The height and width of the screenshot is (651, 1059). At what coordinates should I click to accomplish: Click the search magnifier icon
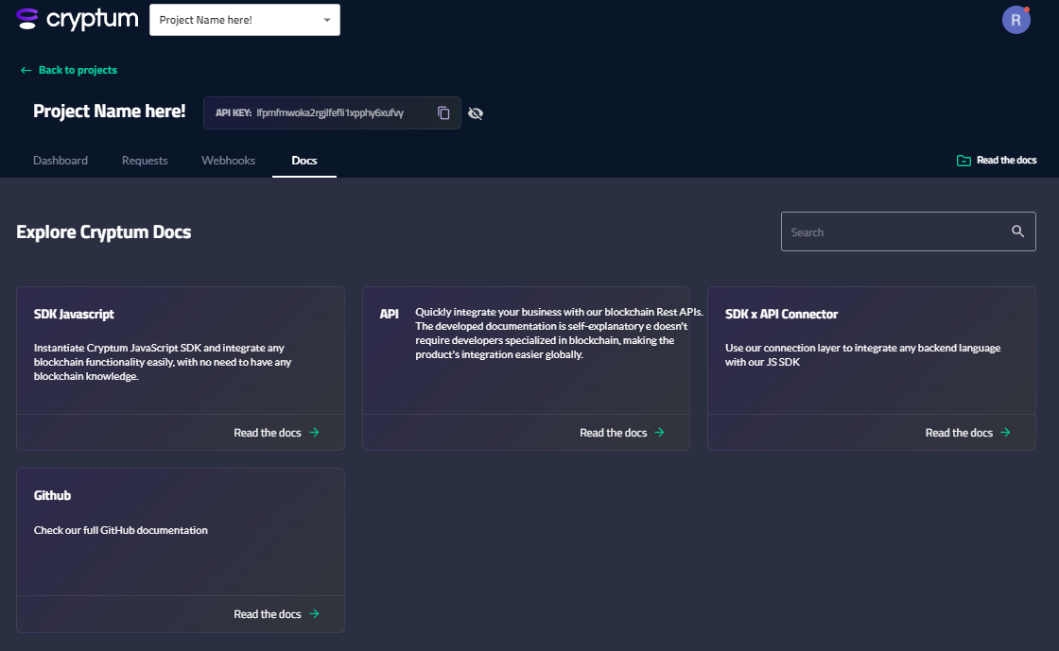tap(1017, 231)
